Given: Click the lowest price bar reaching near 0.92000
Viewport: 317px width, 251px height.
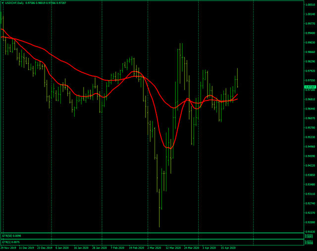Looking at the screenshot, I should 159,208.
